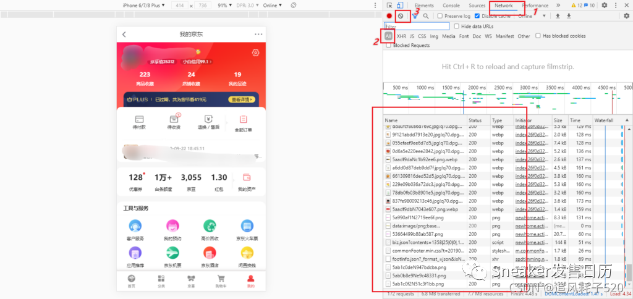Check the Hide data URLs checkbox

click(457, 26)
